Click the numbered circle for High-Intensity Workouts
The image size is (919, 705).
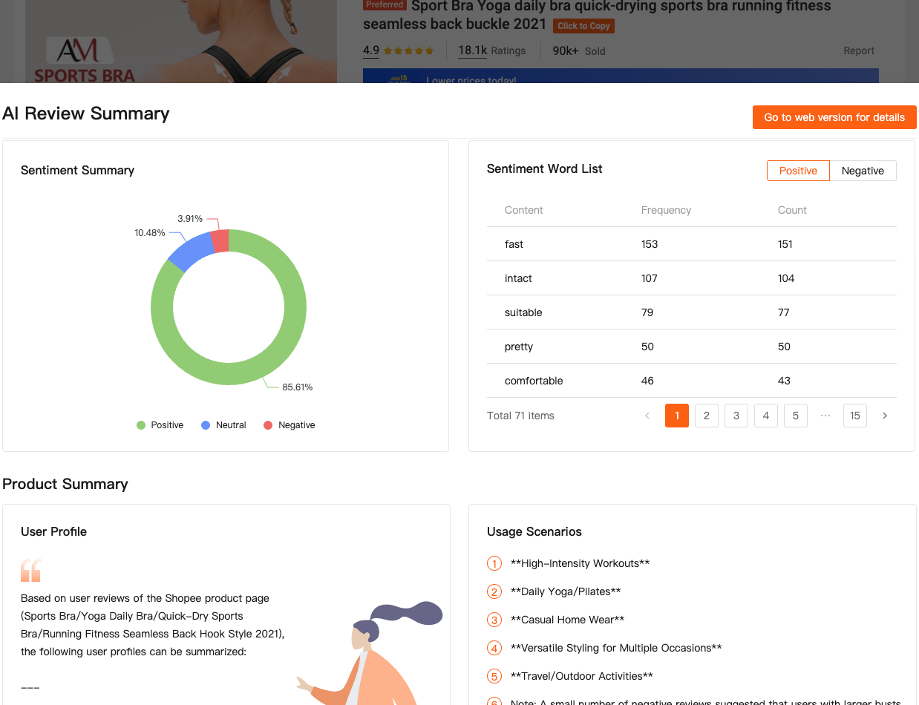(494, 563)
